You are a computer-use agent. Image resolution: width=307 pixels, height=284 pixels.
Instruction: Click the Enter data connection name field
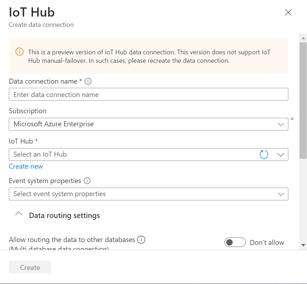[148, 94]
